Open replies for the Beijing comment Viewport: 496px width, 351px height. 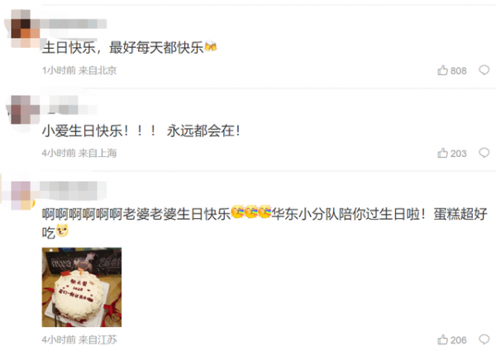click(x=484, y=70)
